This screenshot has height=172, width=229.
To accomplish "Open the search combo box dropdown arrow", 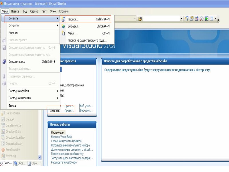I will coord(181,19).
